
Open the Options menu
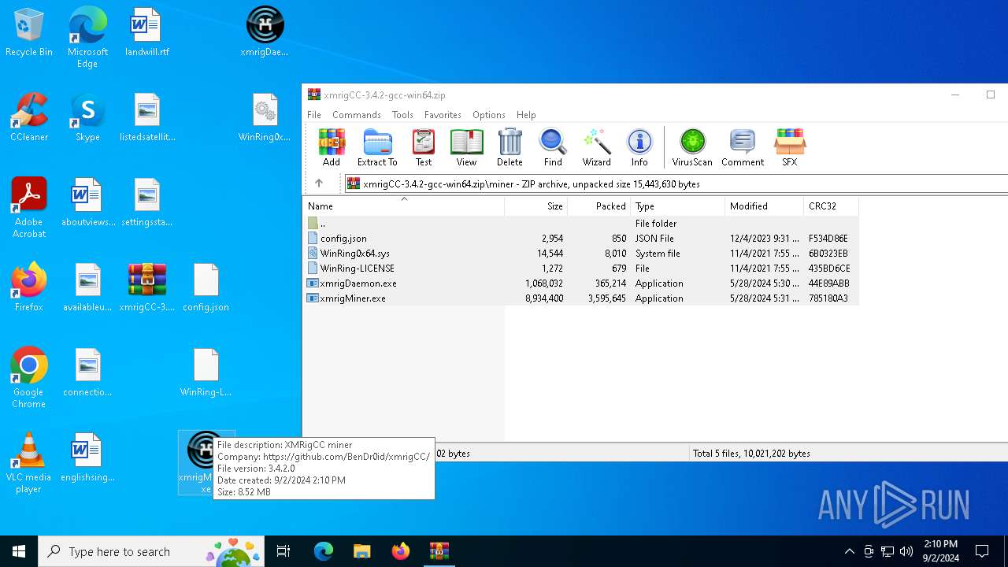(x=489, y=115)
